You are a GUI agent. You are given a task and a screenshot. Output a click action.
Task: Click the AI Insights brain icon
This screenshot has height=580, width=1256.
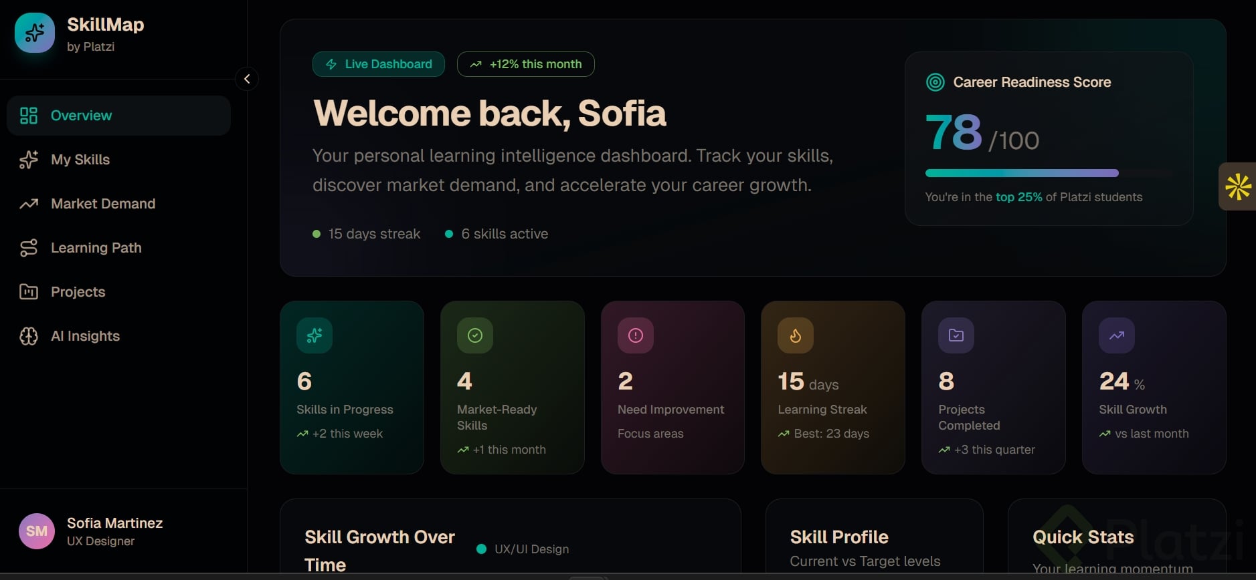[x=29, y=336]
